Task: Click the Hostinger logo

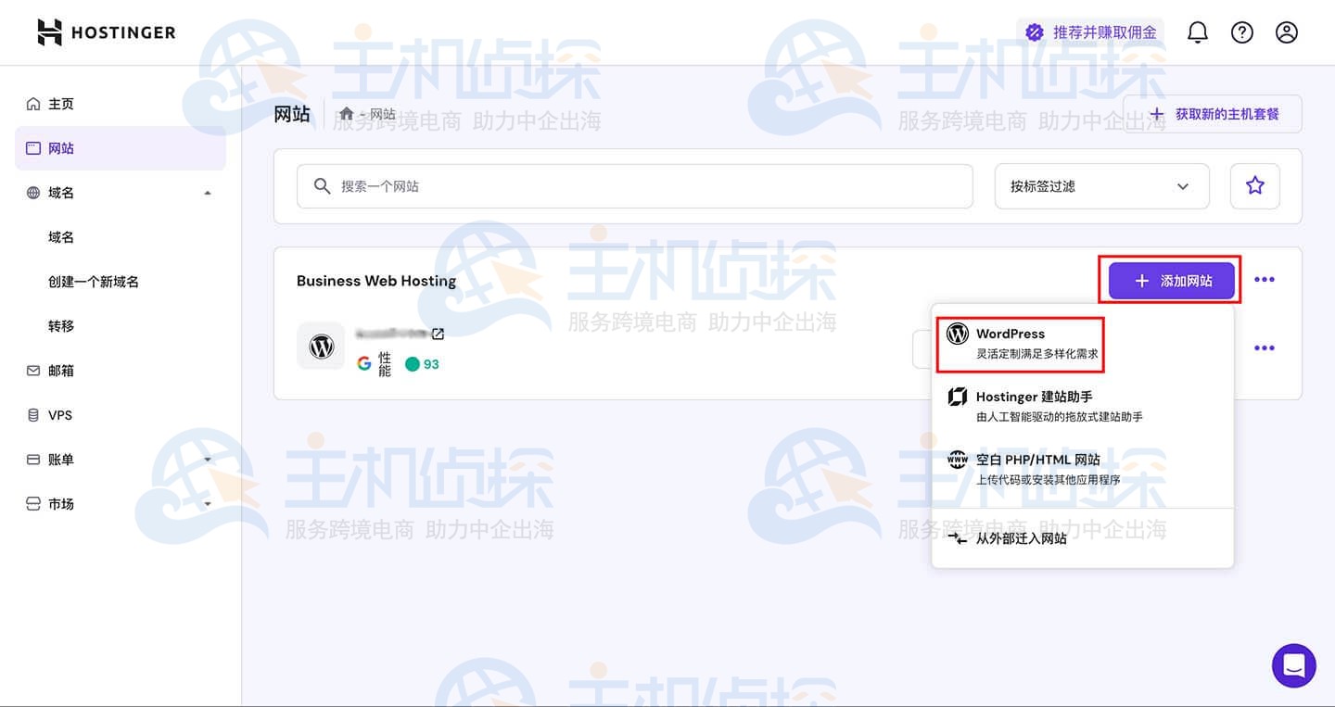Action: tap(106, 32)
